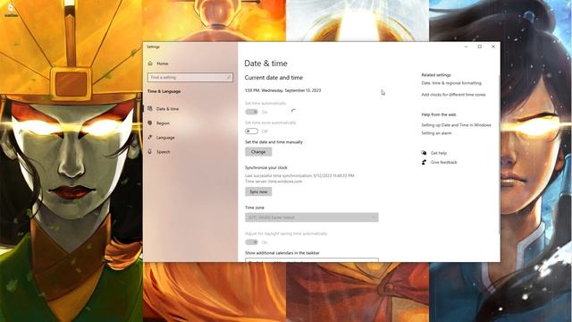Click the Speech microphone icon
Screen dimensions: 572x322
pos(150,151)
